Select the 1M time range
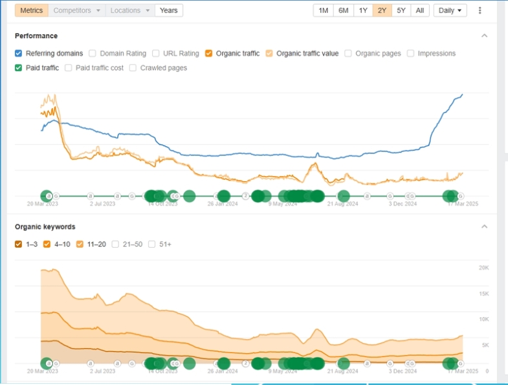508x385 pixels. point(324,10)
